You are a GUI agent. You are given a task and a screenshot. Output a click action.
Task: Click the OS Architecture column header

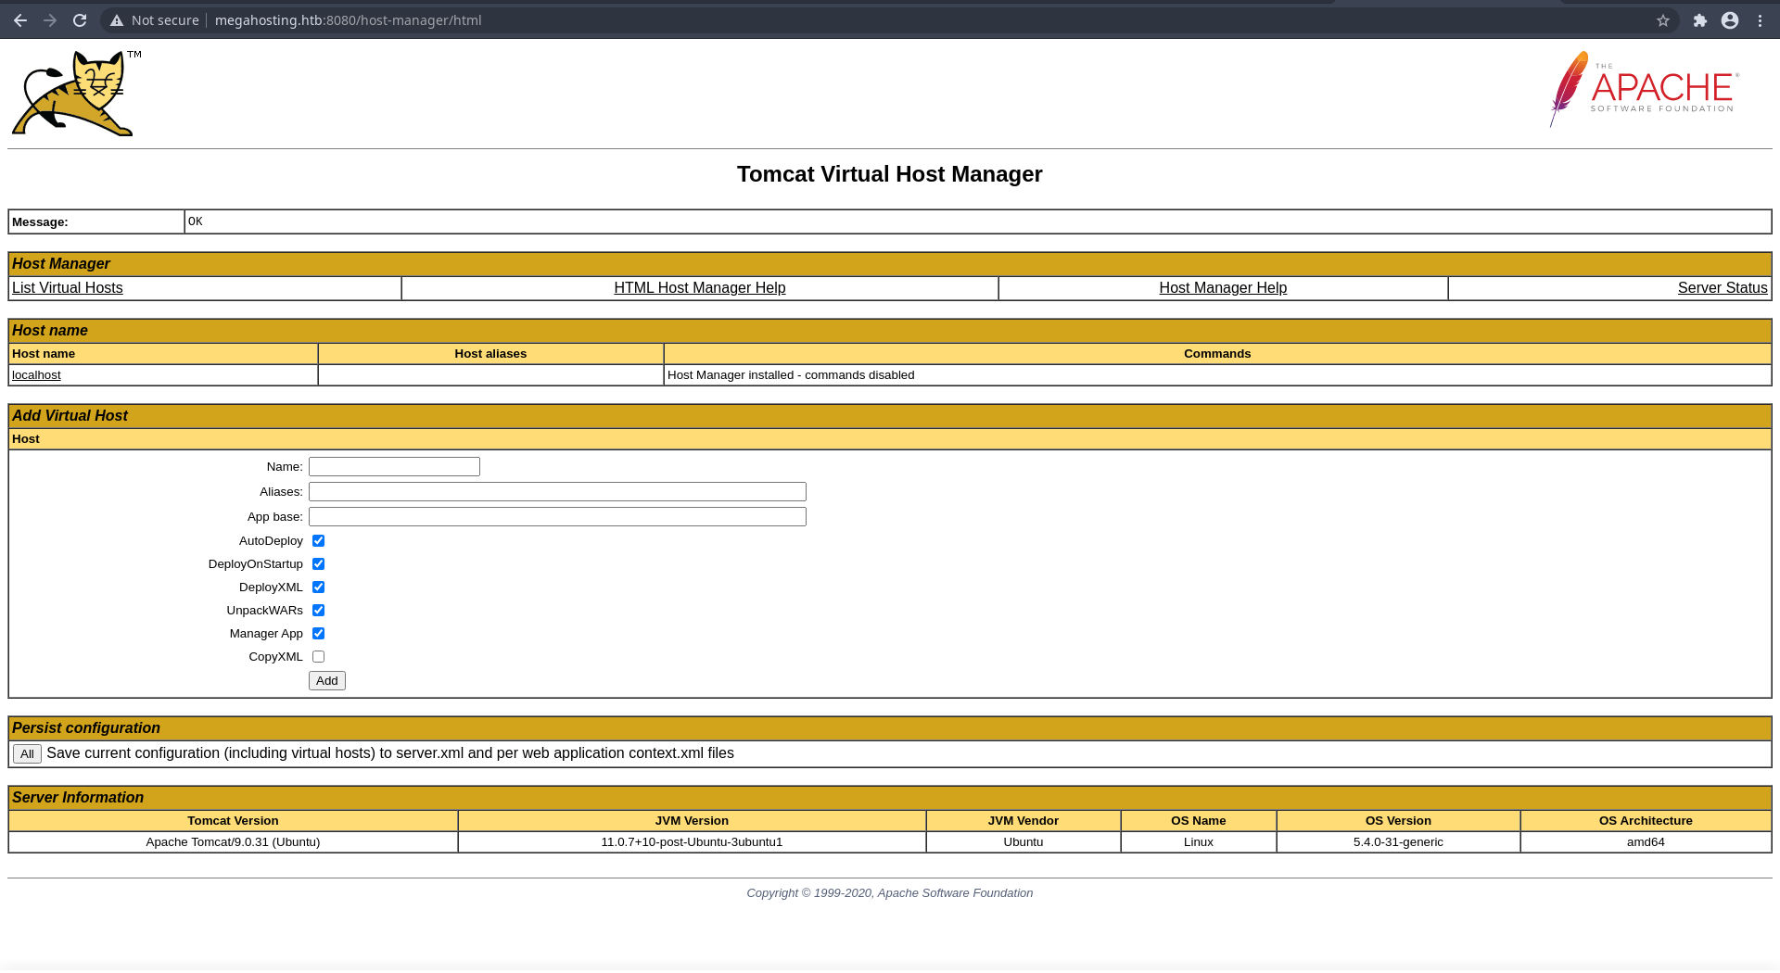point(1646,821)
